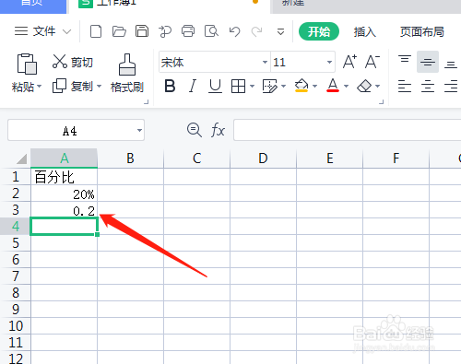Expand the 复制 copy options arrow

coord(99,86)
